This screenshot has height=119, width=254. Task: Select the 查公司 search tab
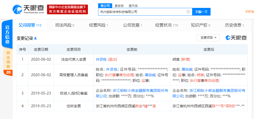tap(105, 6)
